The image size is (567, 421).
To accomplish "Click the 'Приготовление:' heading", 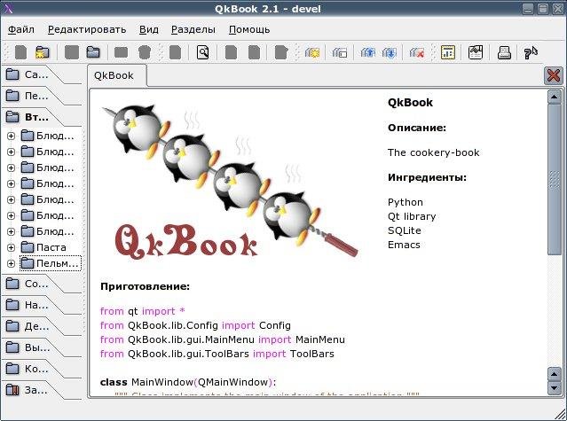I will pos(145,286).
